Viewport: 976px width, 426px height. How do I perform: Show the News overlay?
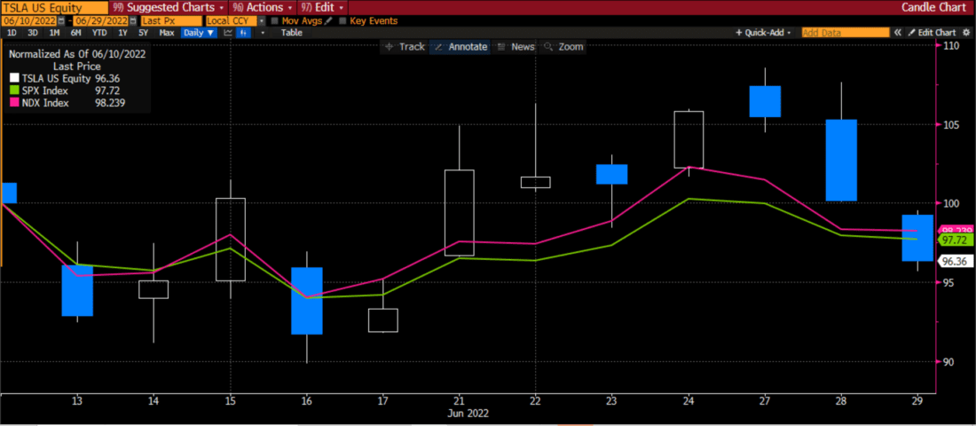(516, 47)
